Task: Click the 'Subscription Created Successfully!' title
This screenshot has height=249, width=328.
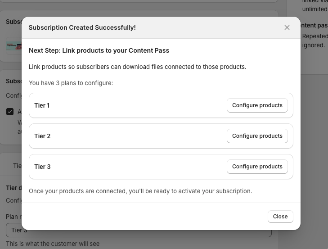Action: [82, 27]
